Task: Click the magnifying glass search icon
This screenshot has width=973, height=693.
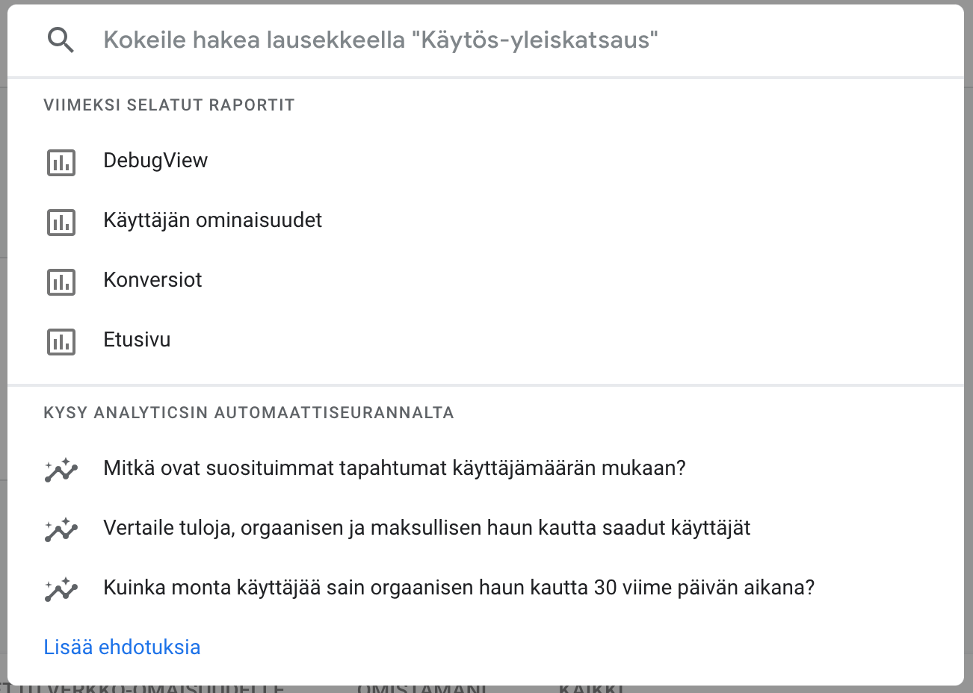Action: pyautogui.click(x=61, y=40)
